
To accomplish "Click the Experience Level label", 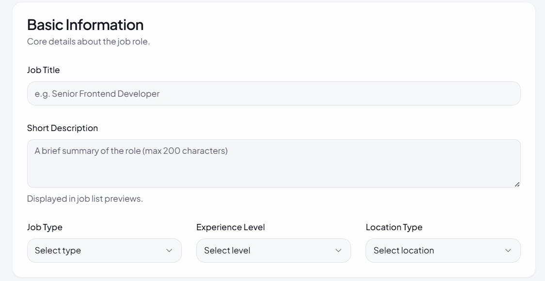I will pyautogui.click(x=230, y=227).
